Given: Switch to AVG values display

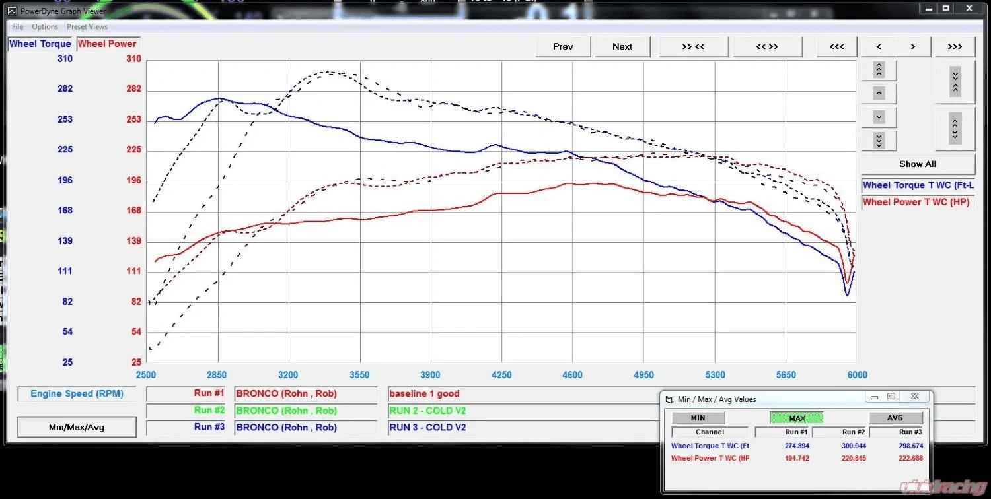Looking at the screenshot, I should tap(895, 418).
